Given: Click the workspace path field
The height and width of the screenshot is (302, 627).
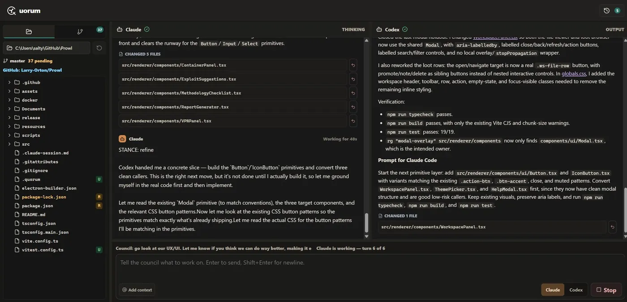Looking at the screenshot, I should click(x=47, y=48).
